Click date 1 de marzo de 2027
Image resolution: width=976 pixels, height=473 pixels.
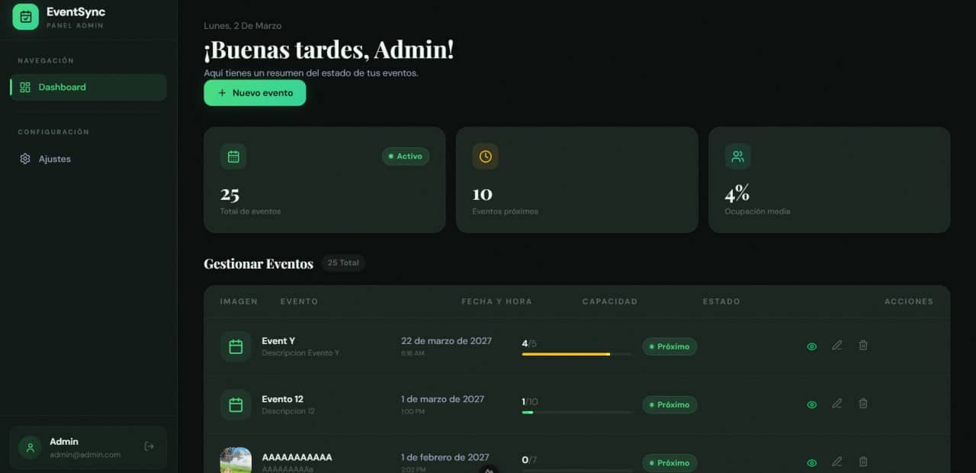coord(442,399)
